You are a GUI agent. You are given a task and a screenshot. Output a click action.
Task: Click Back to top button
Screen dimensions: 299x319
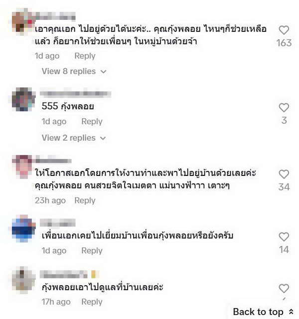click(x=263, y=312)
